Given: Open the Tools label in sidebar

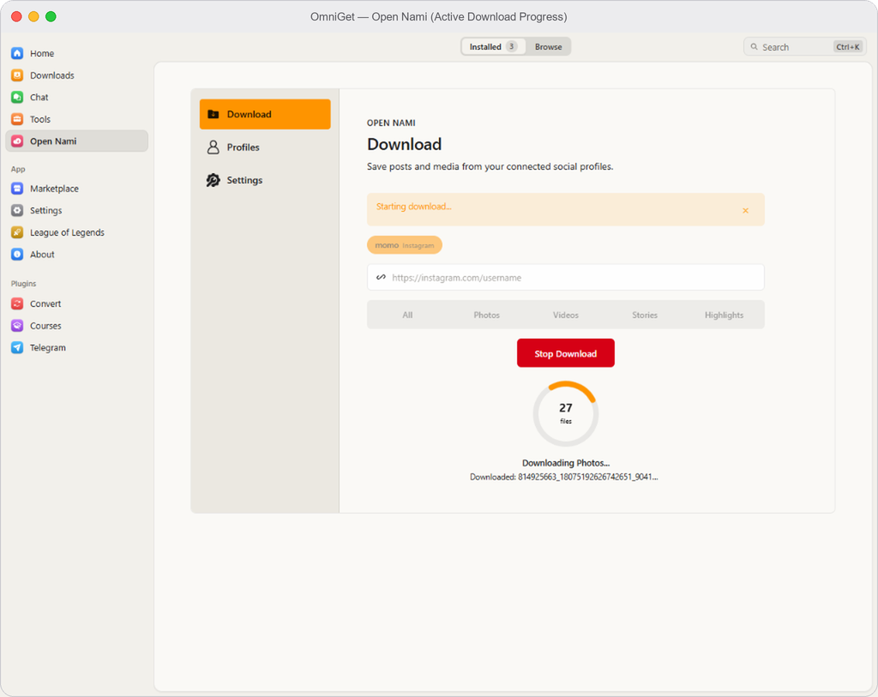Looking at the screenshot, I should [x=40, y=119].
